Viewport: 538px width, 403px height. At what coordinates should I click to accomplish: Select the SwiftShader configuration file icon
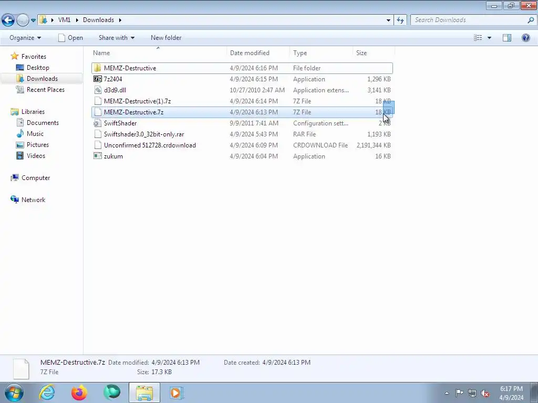98,123
